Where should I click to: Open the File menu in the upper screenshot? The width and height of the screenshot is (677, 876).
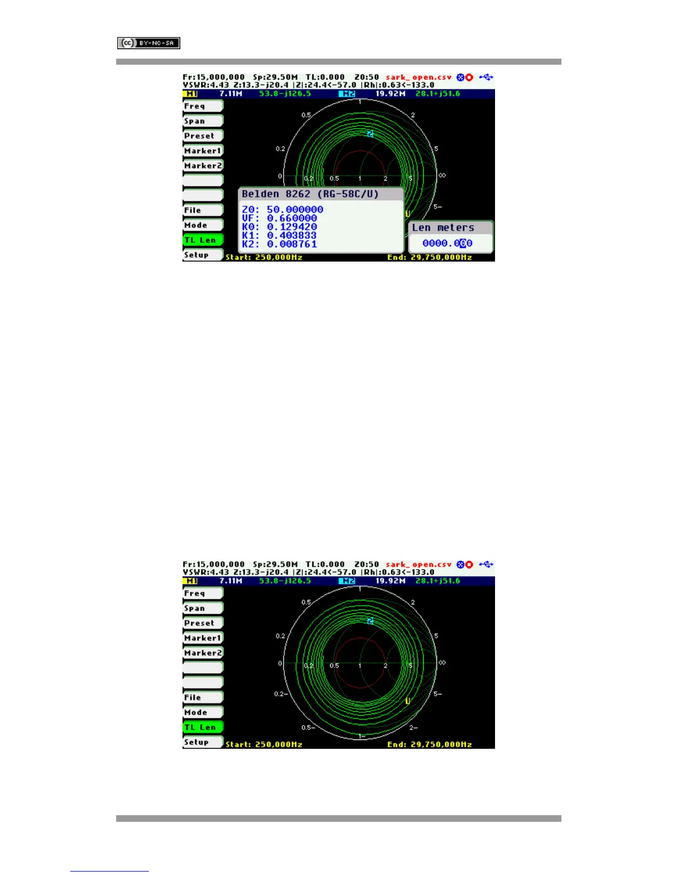pos(203,210)
